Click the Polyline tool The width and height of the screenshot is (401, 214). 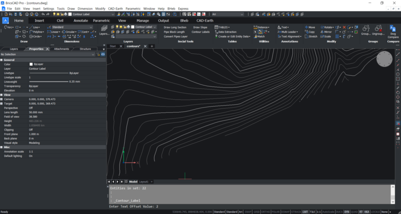click(x=36, y=31)
